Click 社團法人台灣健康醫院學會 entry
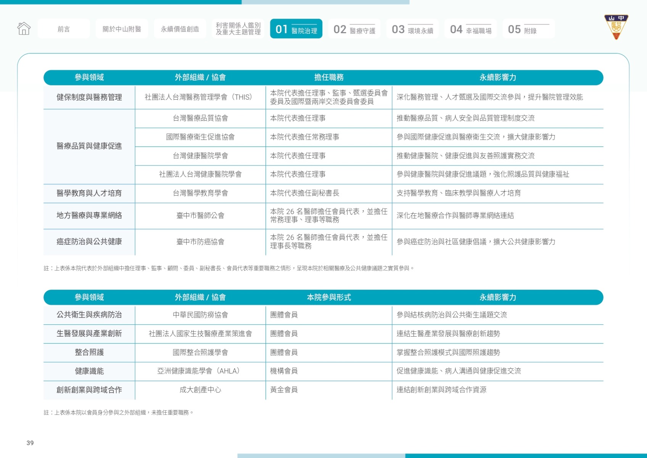Screen dimensions: 647x458 click(x=200, y=174)
